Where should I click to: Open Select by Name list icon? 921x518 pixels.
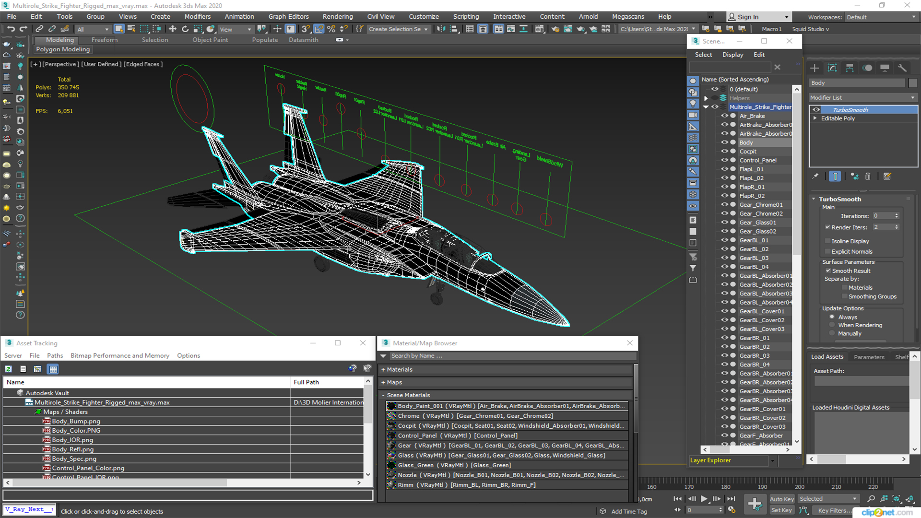click(131, 29)
